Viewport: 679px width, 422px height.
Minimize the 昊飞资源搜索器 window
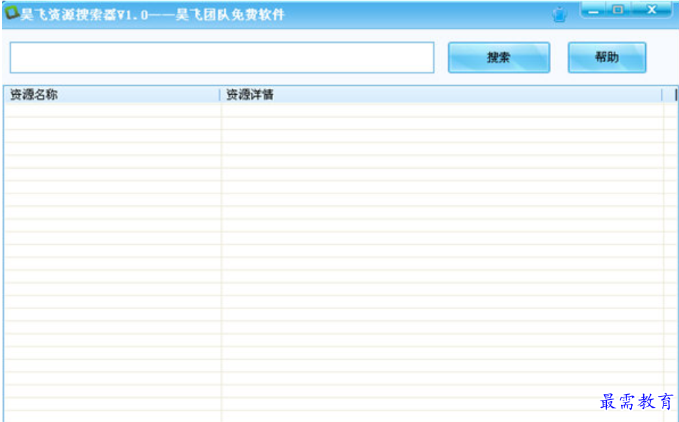click(x=593, y=10)
